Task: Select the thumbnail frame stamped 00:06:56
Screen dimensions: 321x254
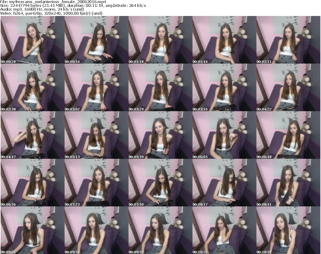Action: tap(33, 183)
